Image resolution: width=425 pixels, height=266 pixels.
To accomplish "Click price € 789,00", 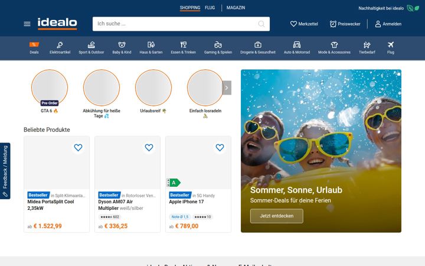I will tap(187, 226).
